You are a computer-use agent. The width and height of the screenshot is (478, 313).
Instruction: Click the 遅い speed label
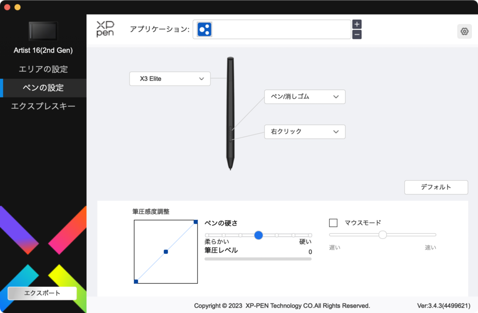[335, 248]
